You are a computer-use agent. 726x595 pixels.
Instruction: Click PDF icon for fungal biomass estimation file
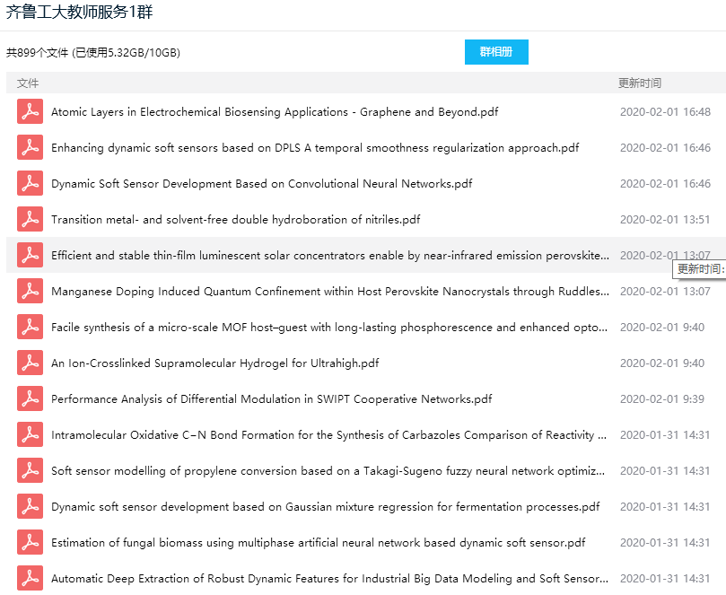pyautogui.click(x=30, y=543)
